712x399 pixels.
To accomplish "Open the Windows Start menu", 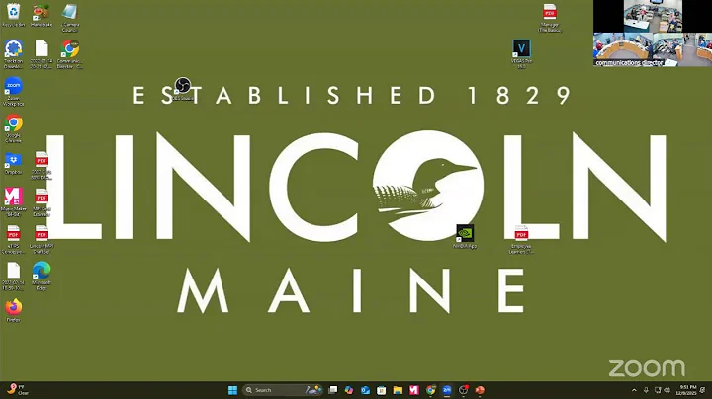I will click(232, 390).
